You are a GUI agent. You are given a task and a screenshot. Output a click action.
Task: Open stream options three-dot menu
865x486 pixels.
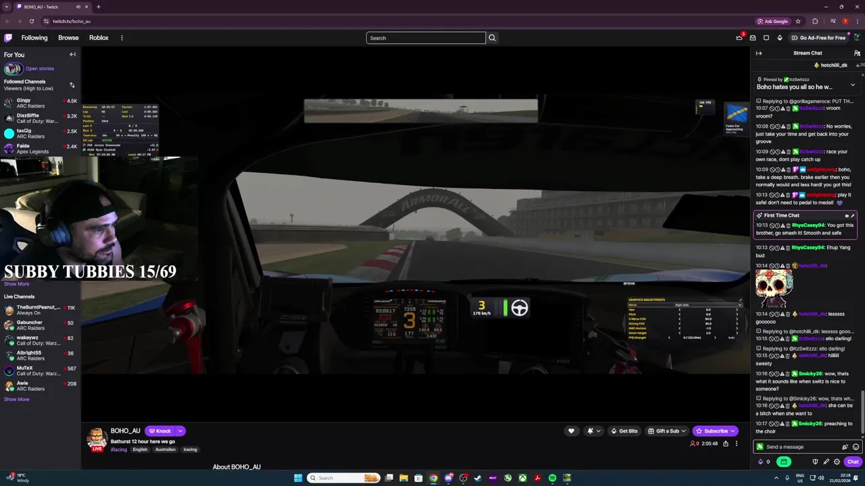point(737,443)
